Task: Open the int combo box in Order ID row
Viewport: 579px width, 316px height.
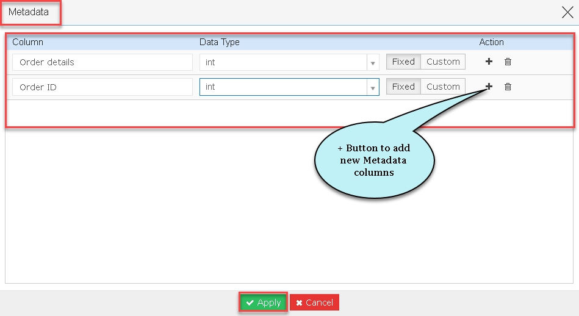Action: 289,87
